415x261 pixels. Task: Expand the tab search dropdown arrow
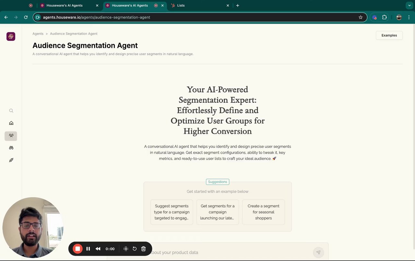pyautogui.click(x=409, y=6)
